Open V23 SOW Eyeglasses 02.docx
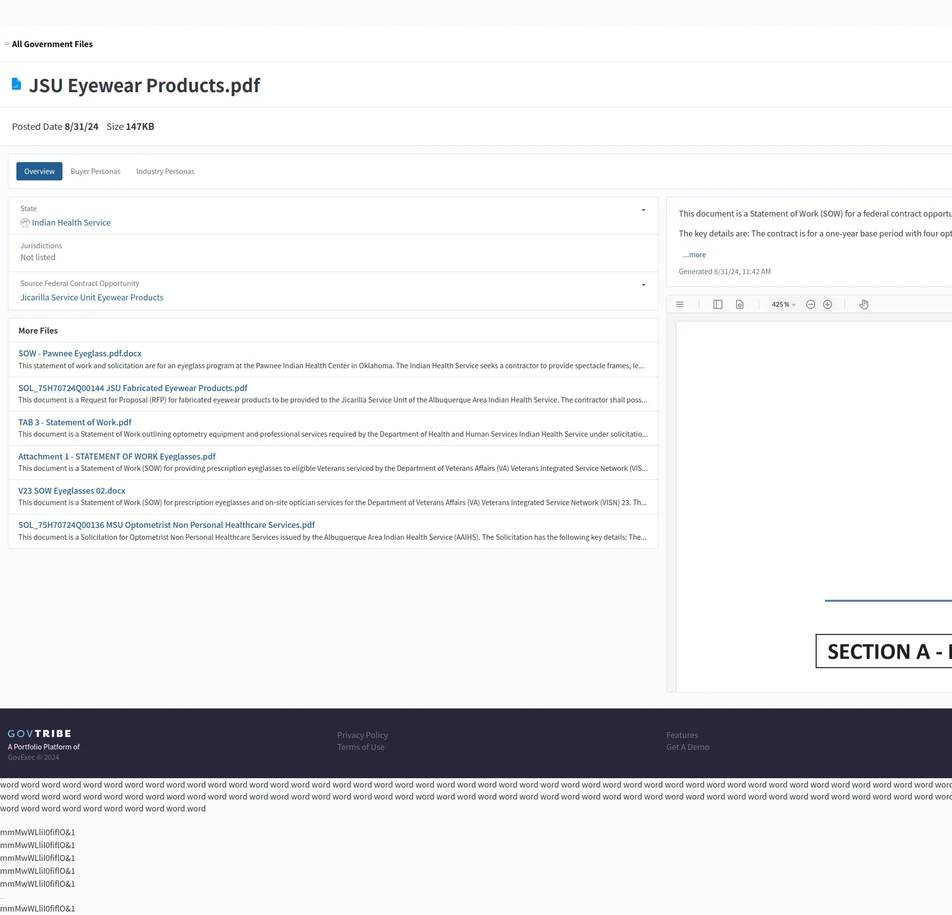The height and width of the screenshot is (915, 952). click(x=72, y=491)
